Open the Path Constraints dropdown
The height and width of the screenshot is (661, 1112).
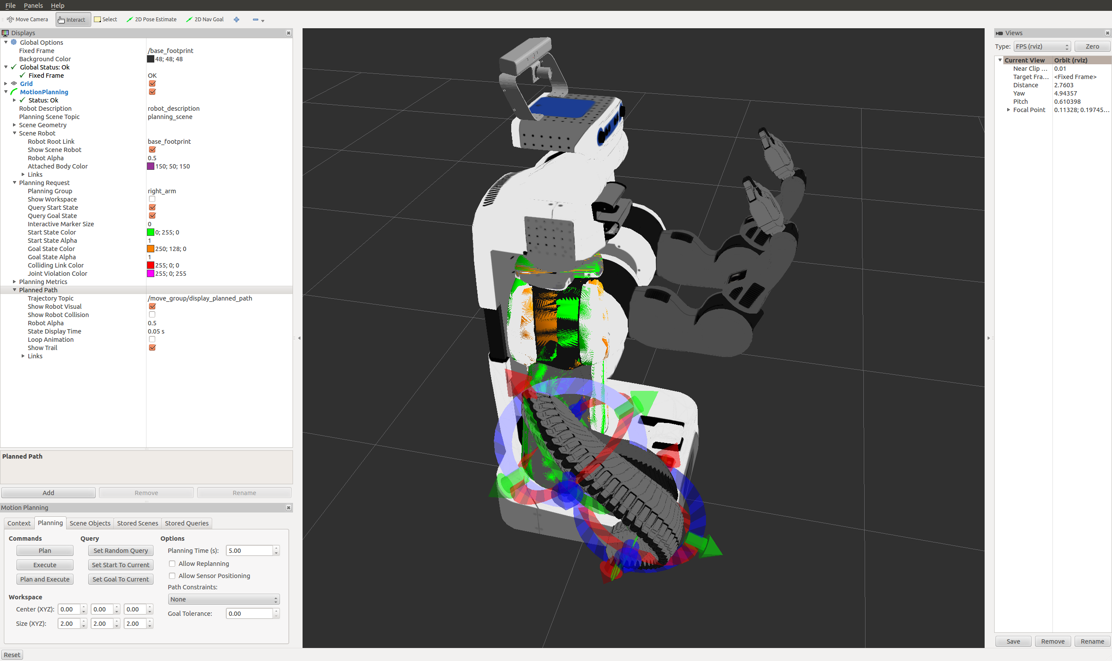click(223, 599)
